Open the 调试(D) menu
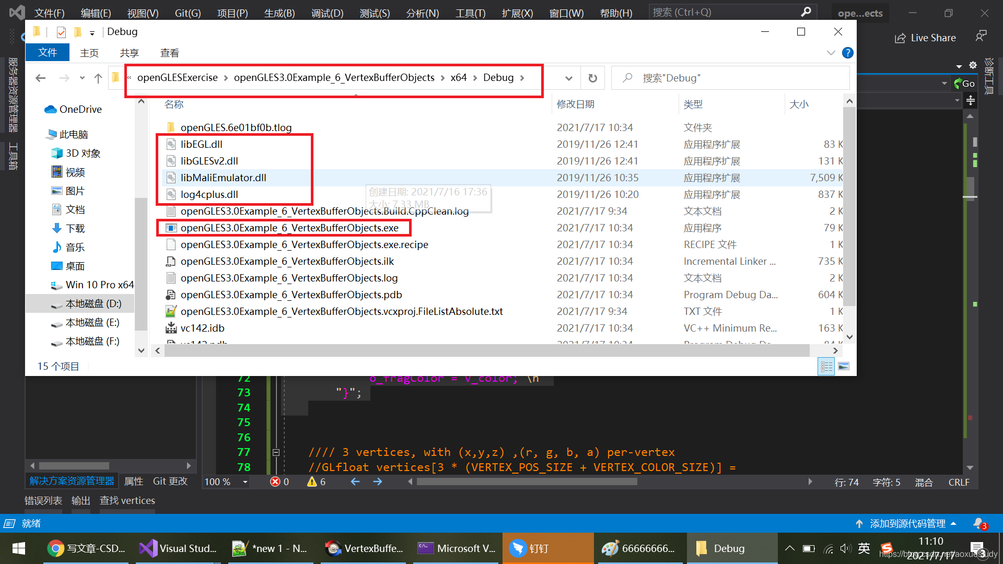 [327, 13]
